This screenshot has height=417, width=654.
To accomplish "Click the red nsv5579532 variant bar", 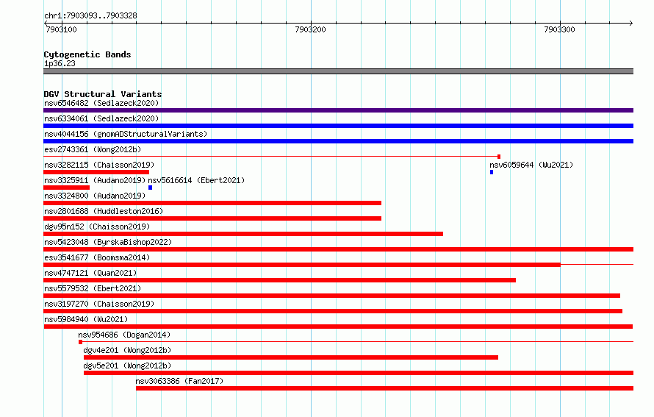I will (331, 296).
